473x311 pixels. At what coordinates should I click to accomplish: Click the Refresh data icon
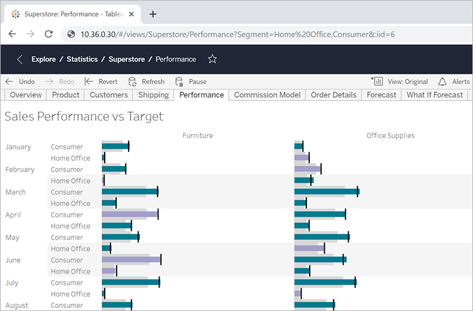point(132,82)
